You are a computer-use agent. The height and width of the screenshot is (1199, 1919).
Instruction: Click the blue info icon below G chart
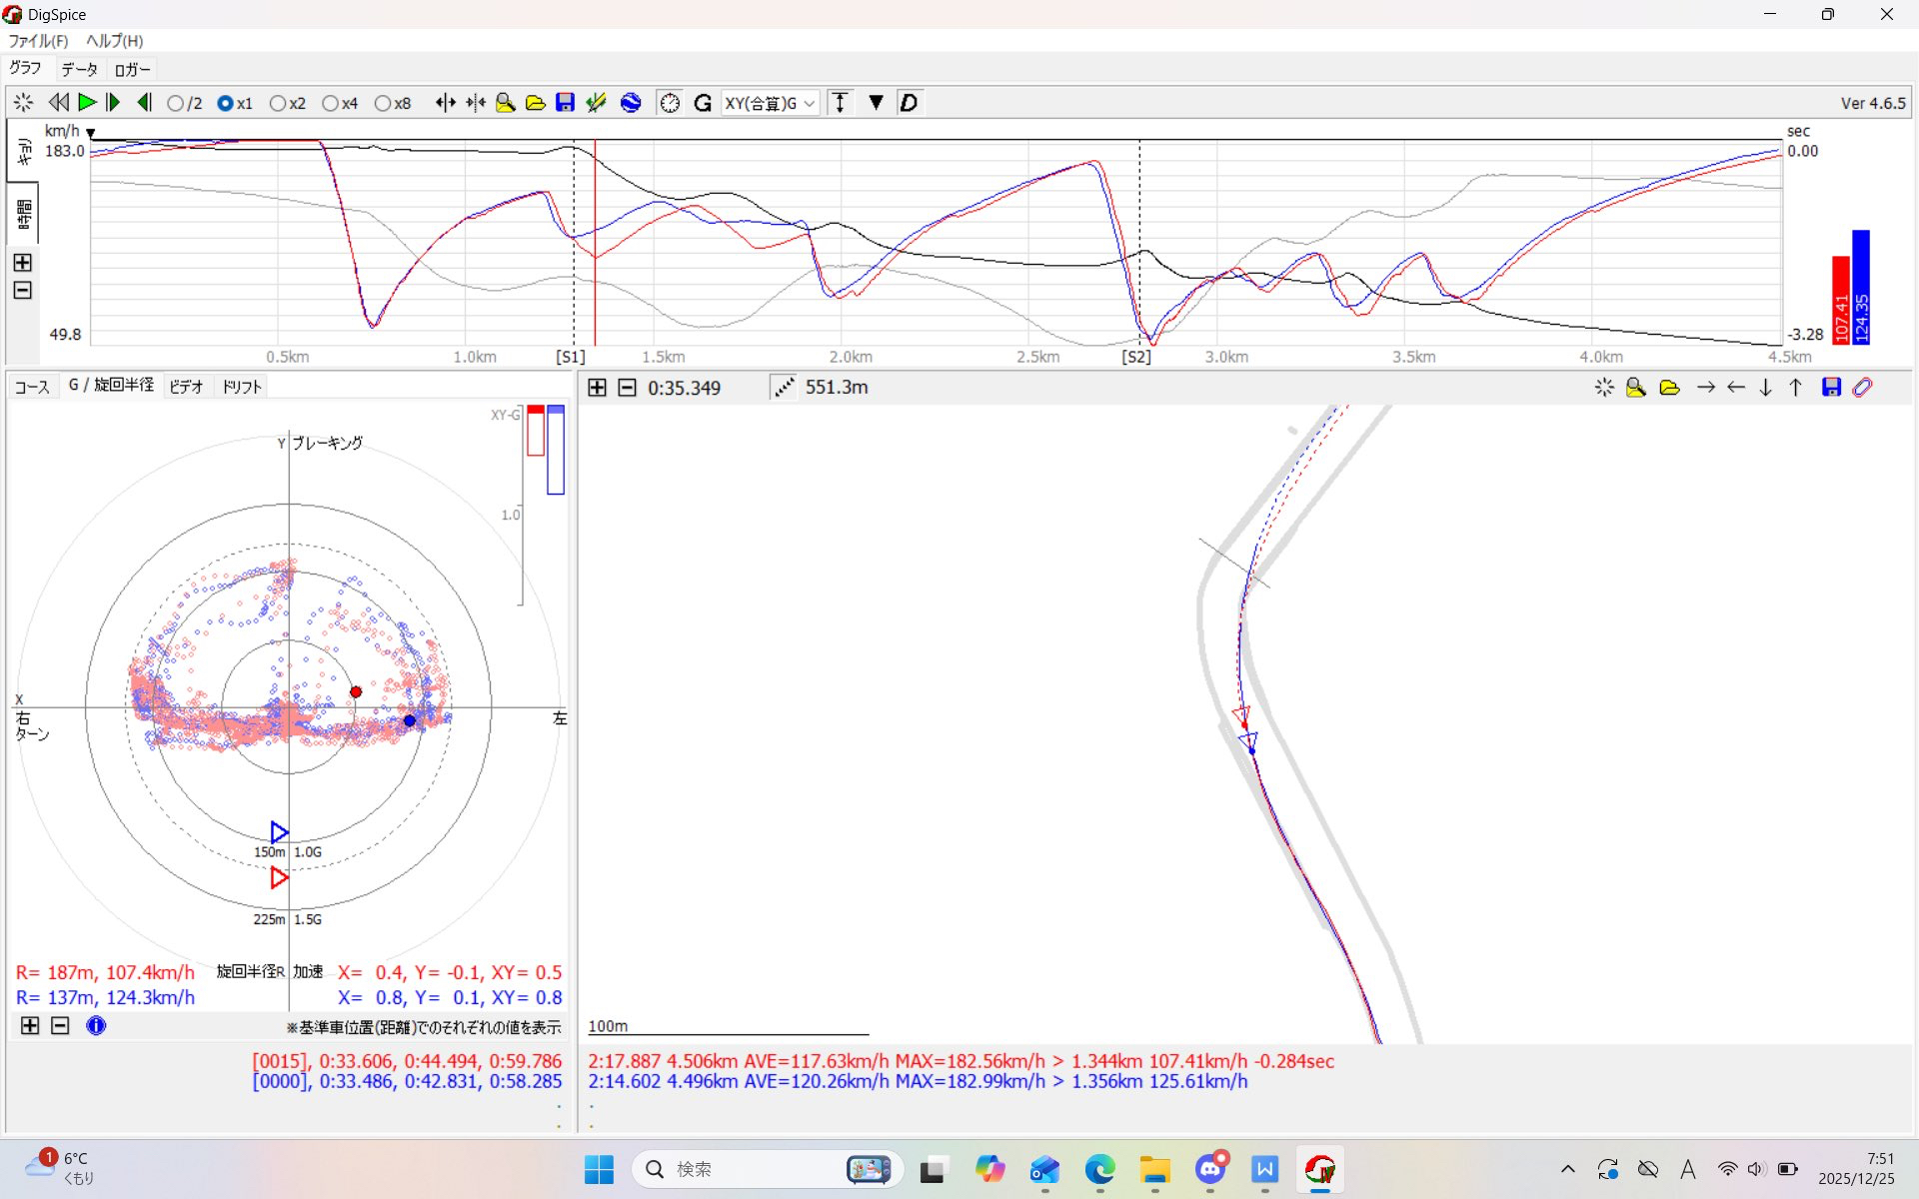click(96, 1025)
